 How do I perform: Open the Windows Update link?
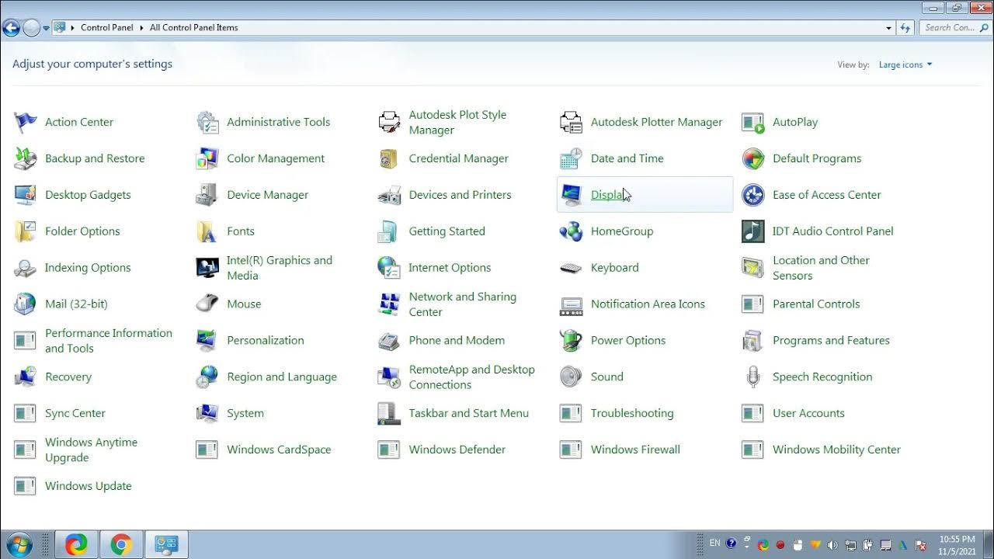(89, 487)
